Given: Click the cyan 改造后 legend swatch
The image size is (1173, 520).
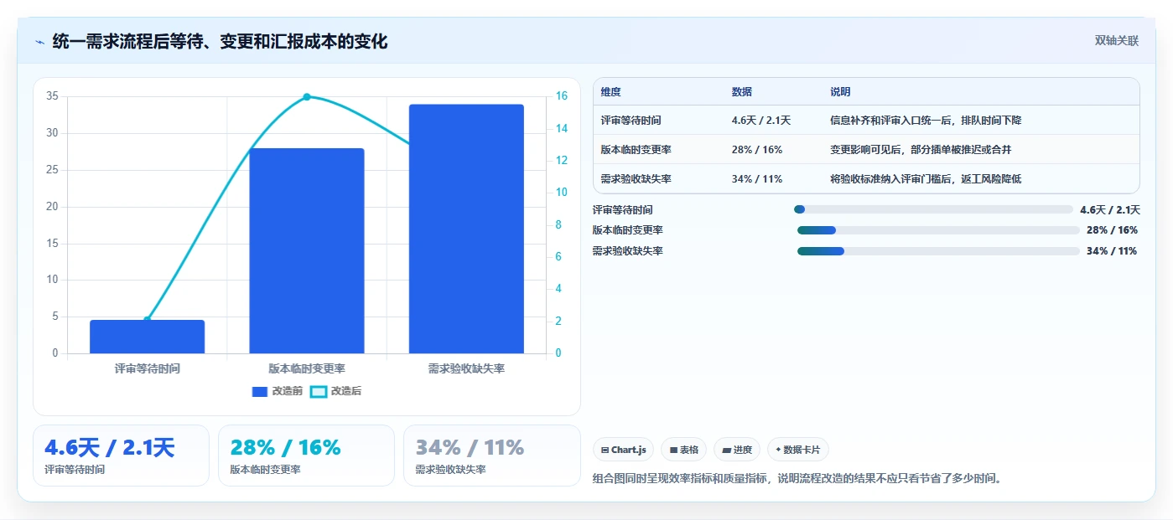Looking at the screenshot, I should point(319,391).
